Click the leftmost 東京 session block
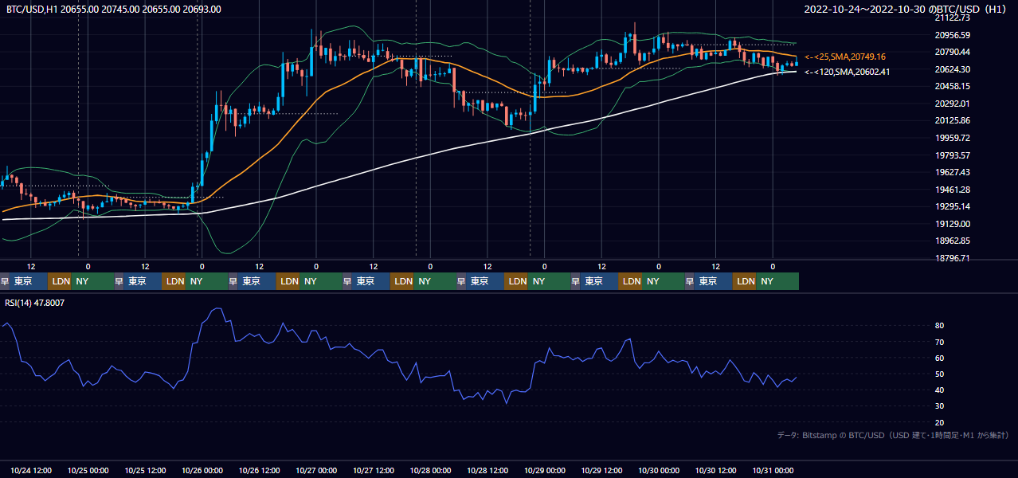This screenshot has width=1018, height=478. [29, 281]
